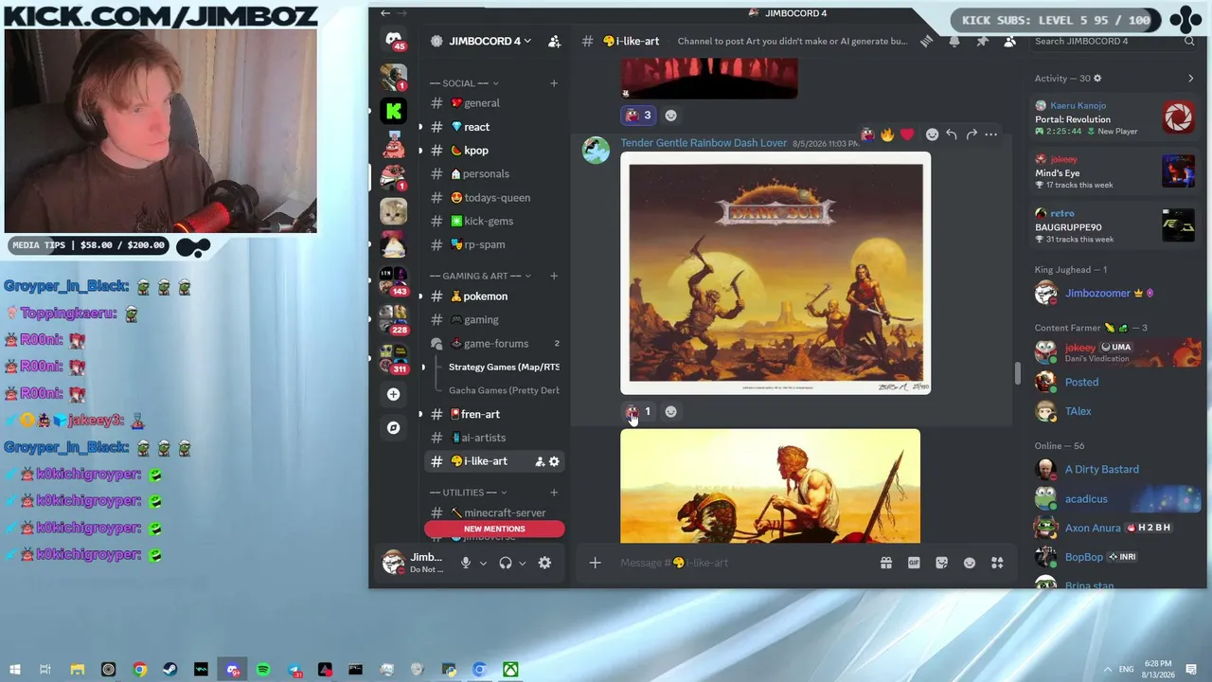Open the pokemon channel
1212x682 pixels.
(493, 296)
